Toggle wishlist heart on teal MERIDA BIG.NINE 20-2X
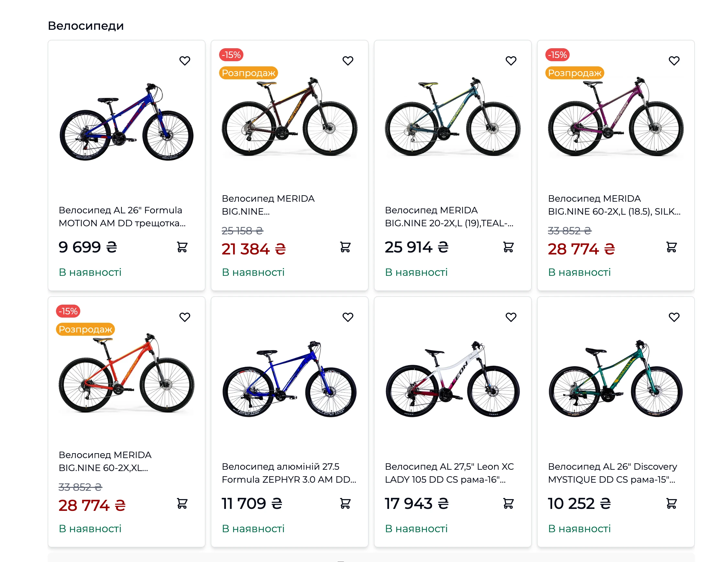 pyautogui.click(x=511, y=61)
